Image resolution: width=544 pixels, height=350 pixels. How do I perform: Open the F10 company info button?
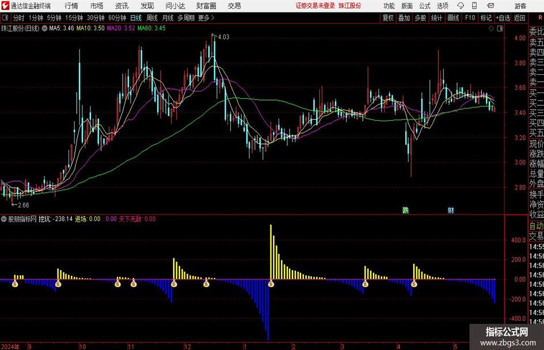coord(470,18)
